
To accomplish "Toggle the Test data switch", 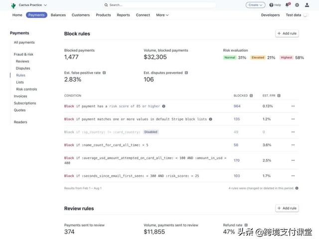I will pyautogui.click(x=305, y=15).
